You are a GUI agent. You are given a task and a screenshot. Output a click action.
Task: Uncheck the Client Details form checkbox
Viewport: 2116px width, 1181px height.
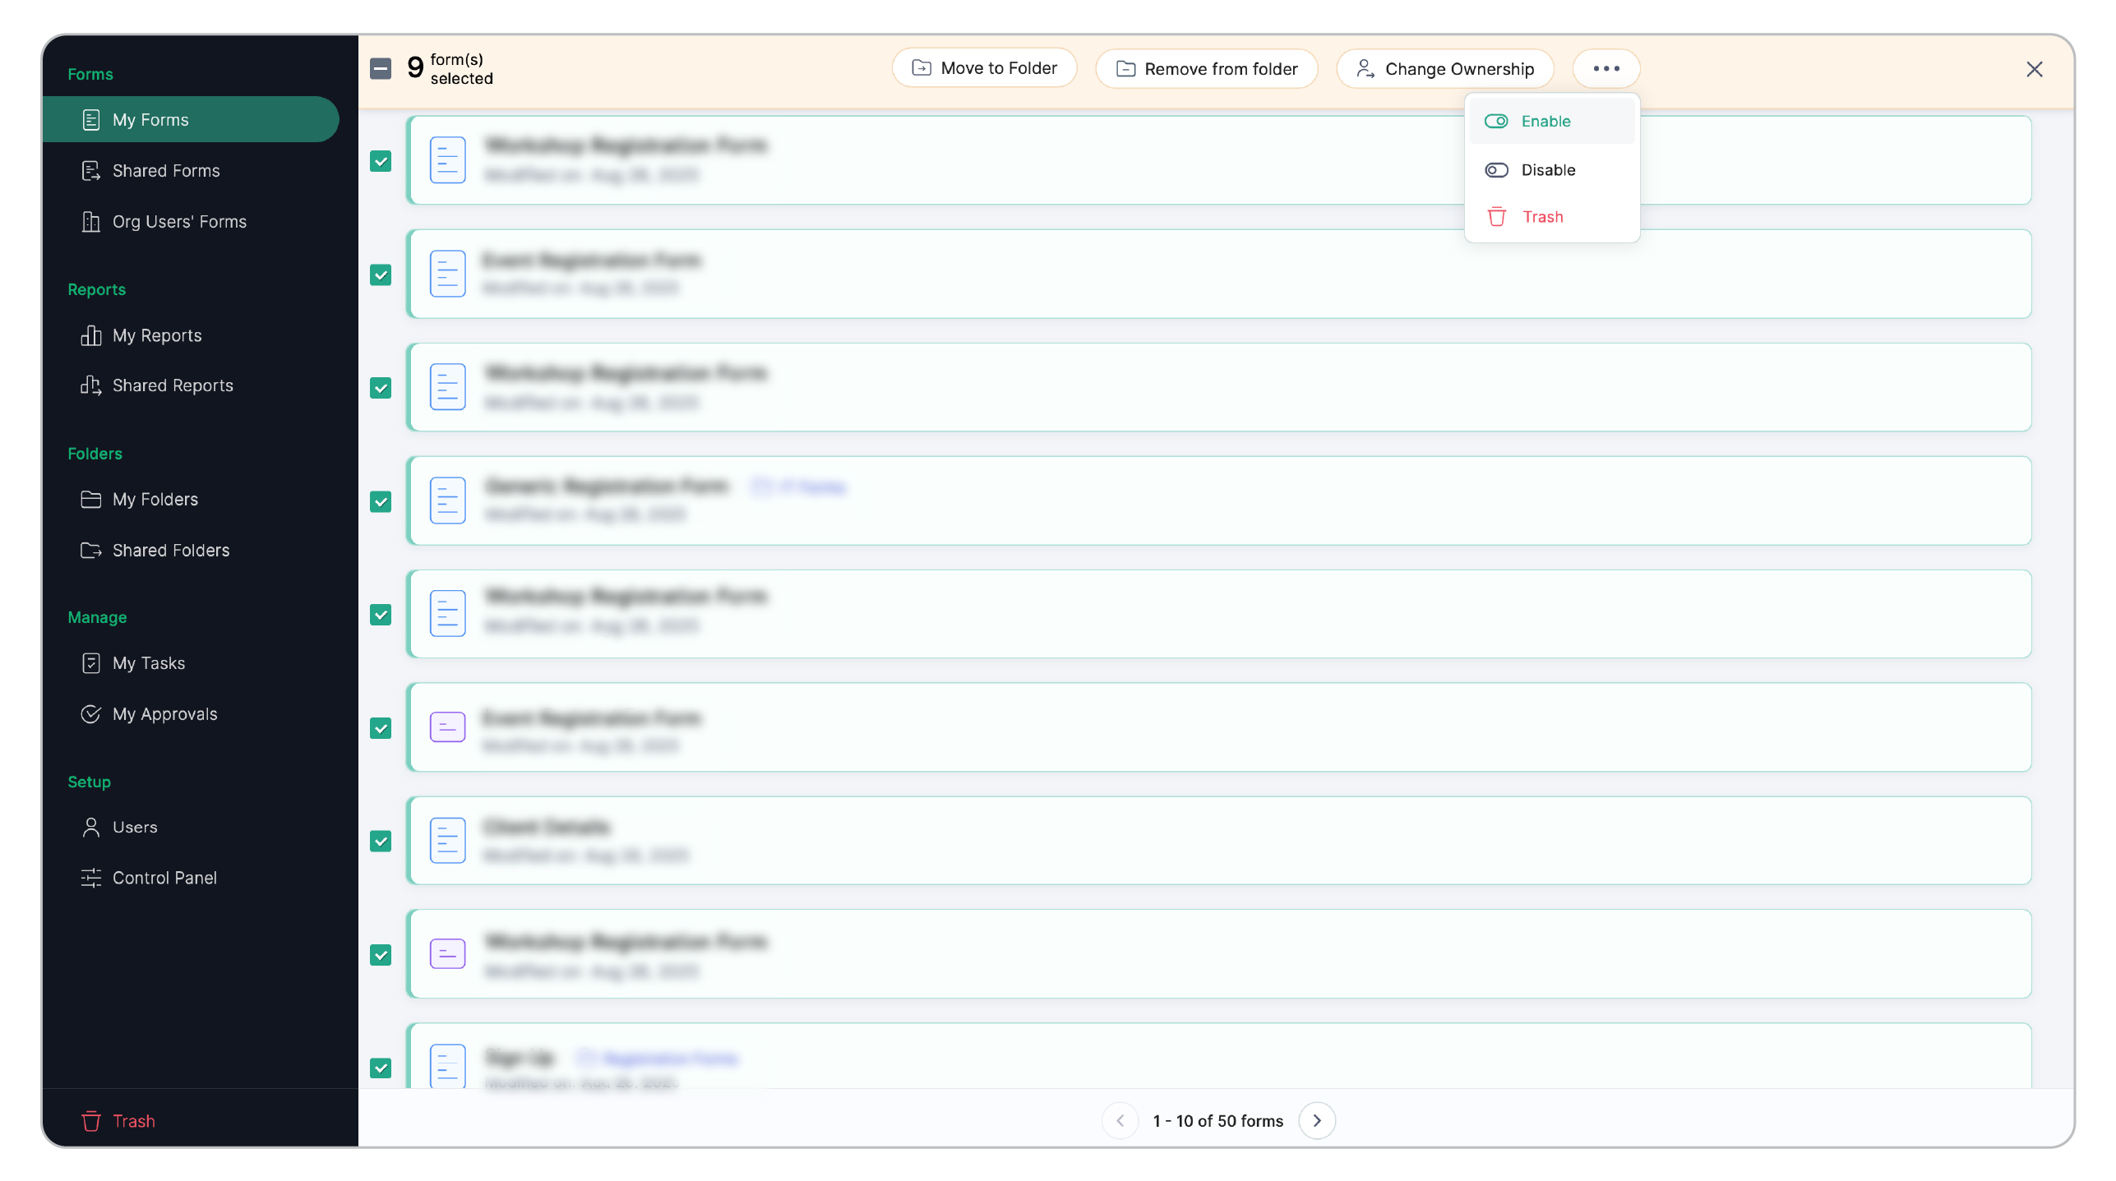[381, 841]
